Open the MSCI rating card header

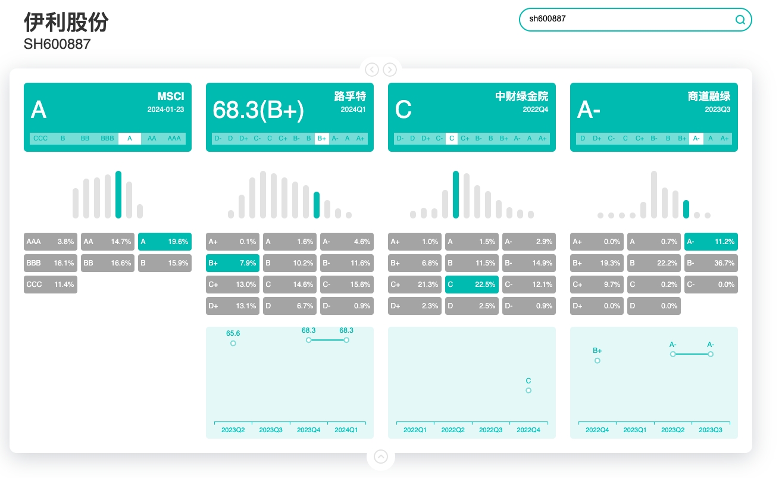coord(108,117)
